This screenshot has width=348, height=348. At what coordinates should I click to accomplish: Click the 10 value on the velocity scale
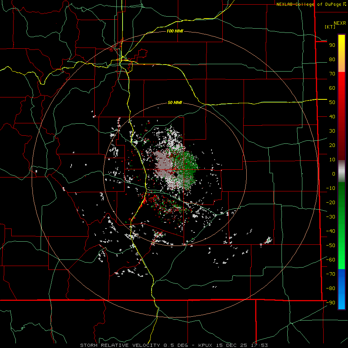pyautogui.click(x=332, y=160)
